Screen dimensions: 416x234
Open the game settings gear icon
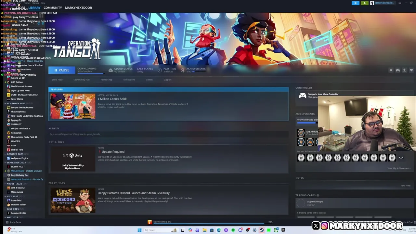pos(391,70)
